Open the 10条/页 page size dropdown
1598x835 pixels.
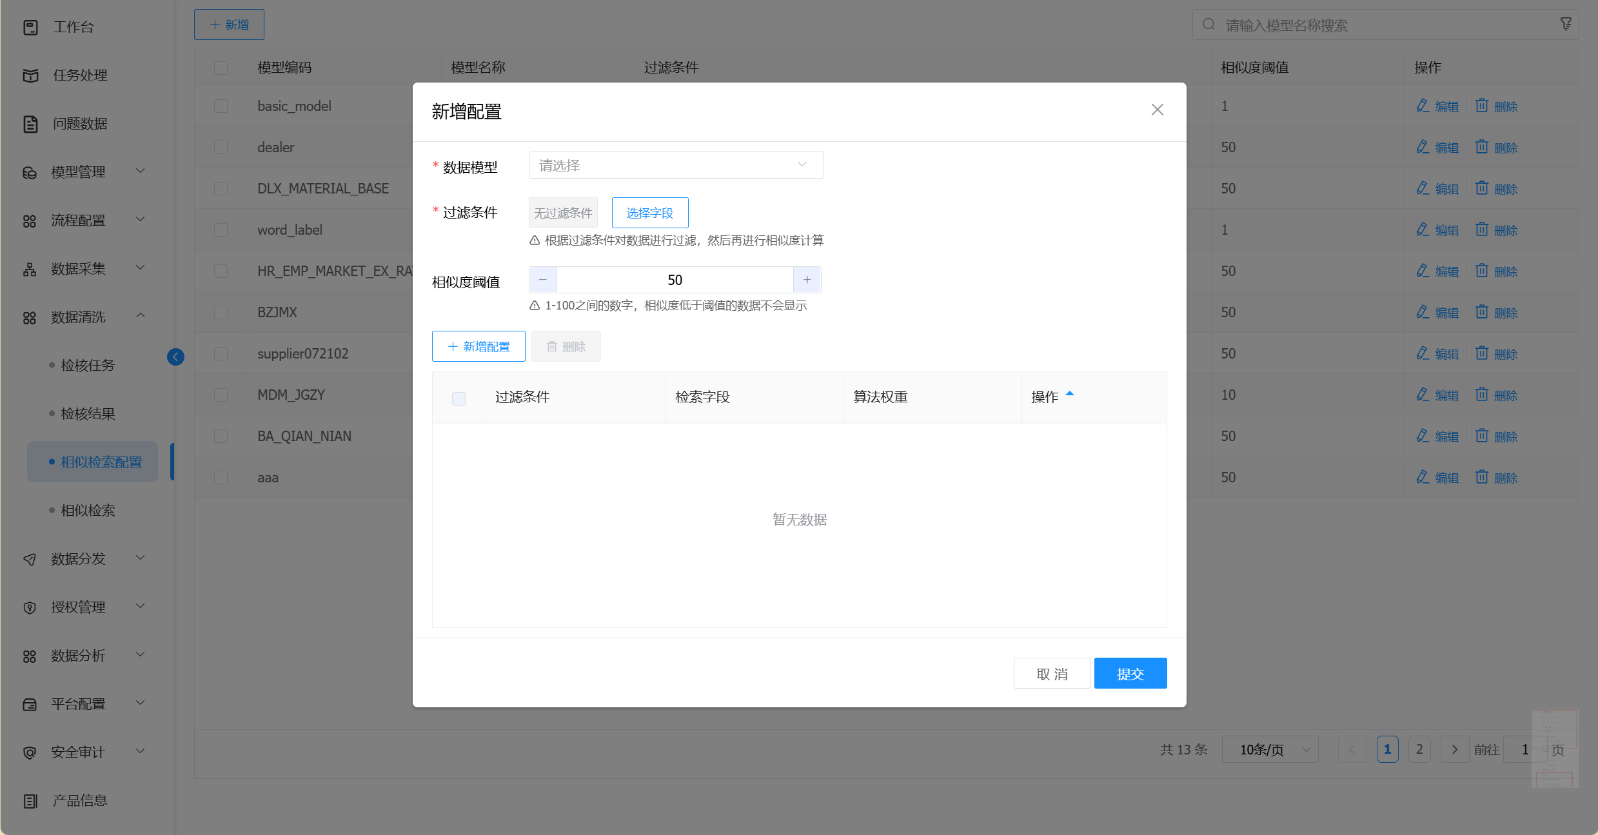pyautogui.click(x=1269, y=750)
